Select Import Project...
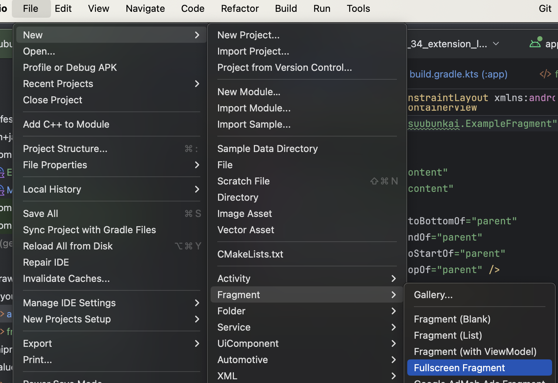 click(307, 51)
